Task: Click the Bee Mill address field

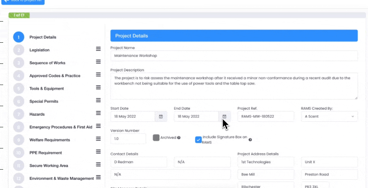Action: pos(266,174)
